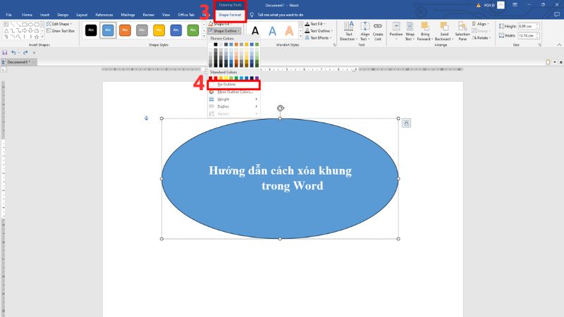The height and width of the screenshot is (317, 564).
Task: Open the Text Effects dropdown
Action: pos(321,38)
